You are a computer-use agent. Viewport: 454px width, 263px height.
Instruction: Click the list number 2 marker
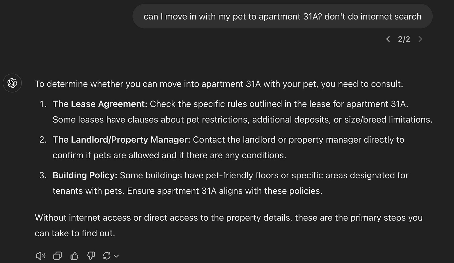pos(43,140)
